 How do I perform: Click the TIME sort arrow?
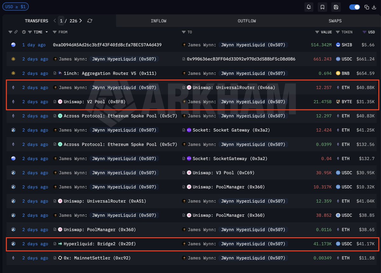47,32
